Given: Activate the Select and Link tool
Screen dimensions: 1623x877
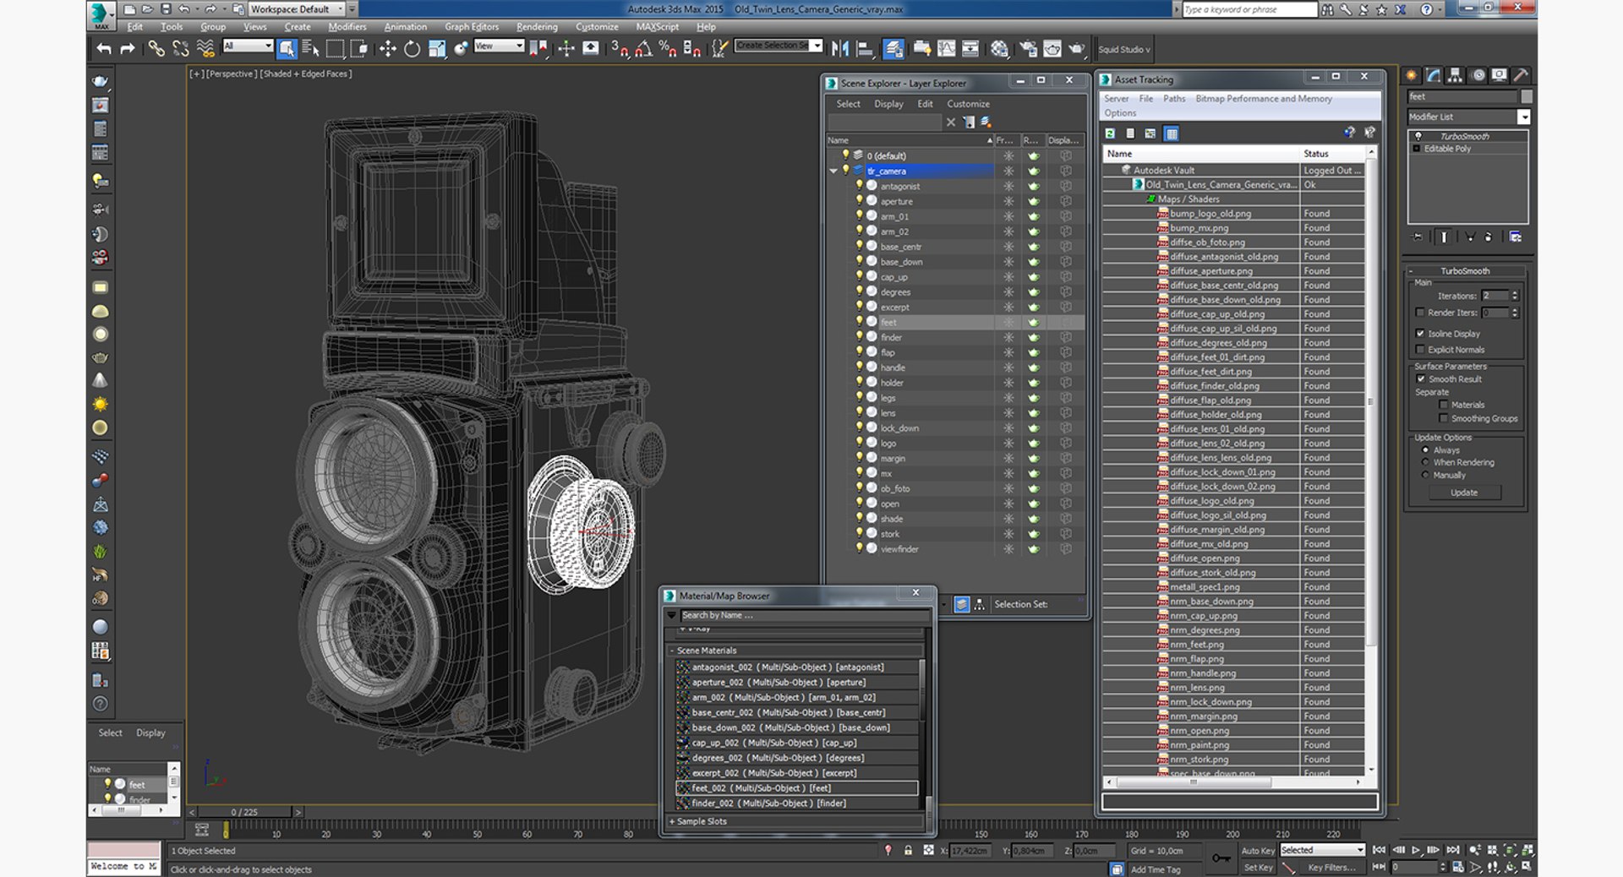Looking at the screenshot, I should tap(156, 49).
